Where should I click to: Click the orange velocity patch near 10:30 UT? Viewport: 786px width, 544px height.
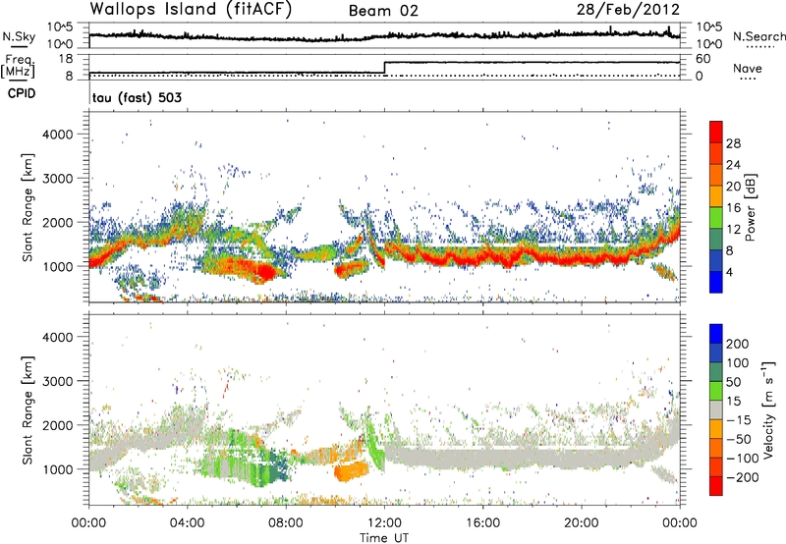351,471
